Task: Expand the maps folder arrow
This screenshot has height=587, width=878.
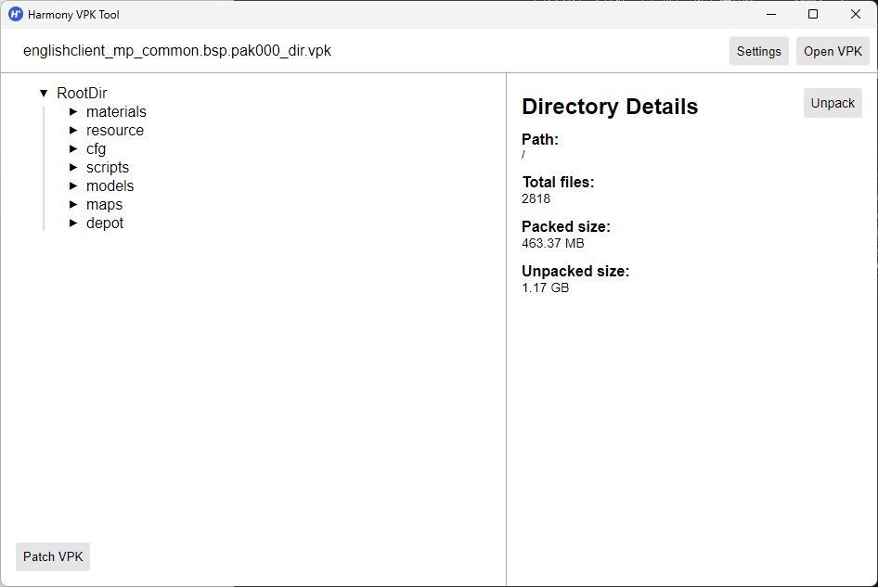Action: pos(73,205)
